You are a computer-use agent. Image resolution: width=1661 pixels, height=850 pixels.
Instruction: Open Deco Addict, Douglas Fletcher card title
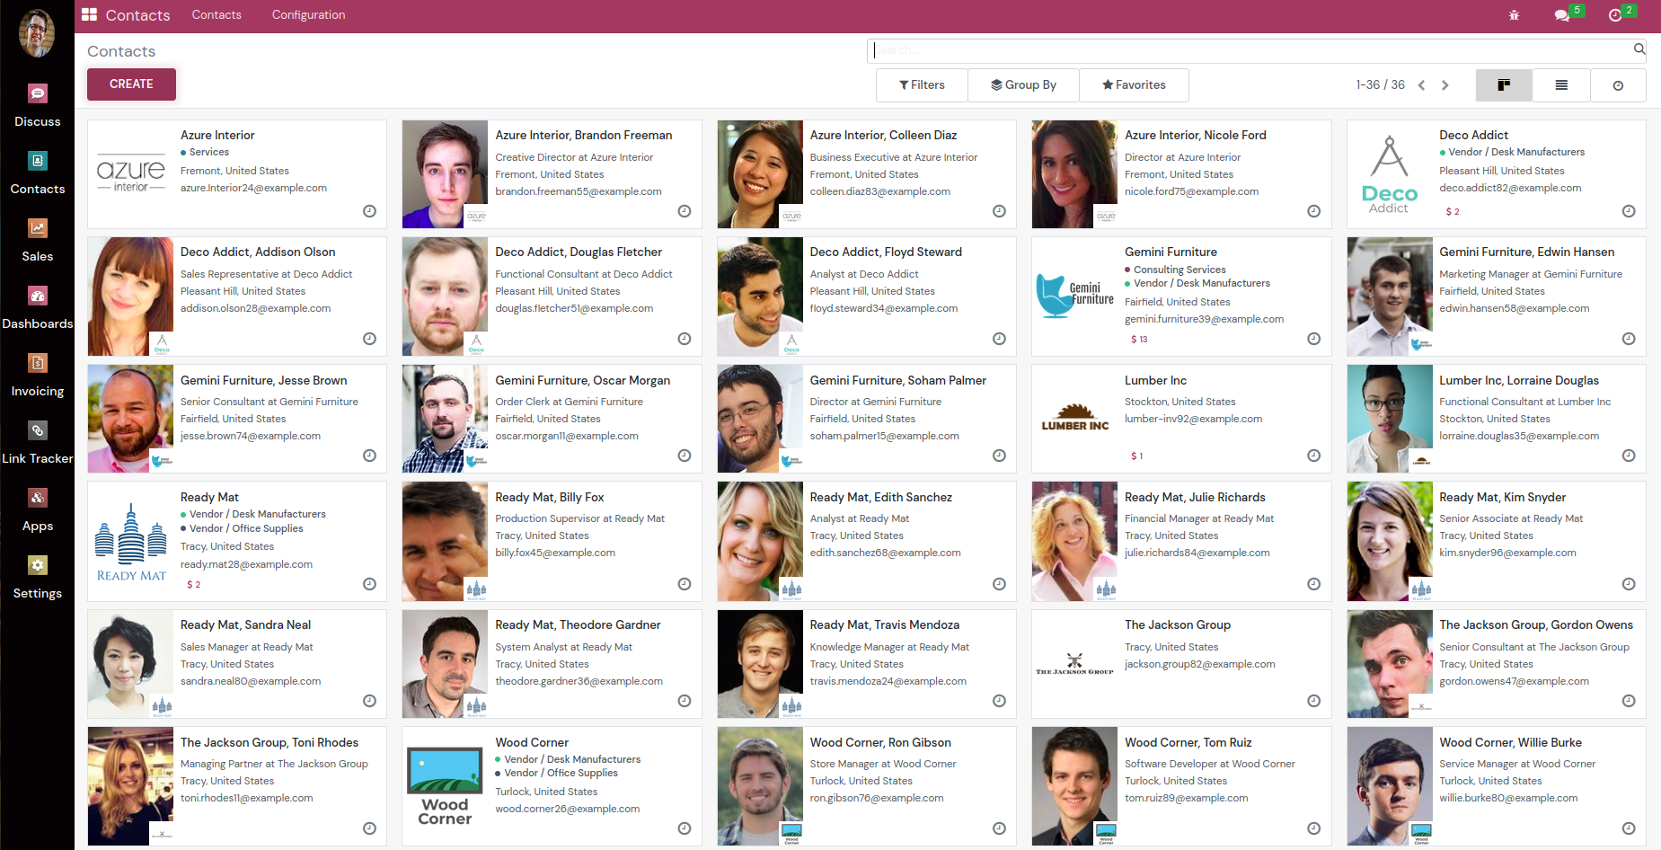pyautogui.click(x=579, y=252)
